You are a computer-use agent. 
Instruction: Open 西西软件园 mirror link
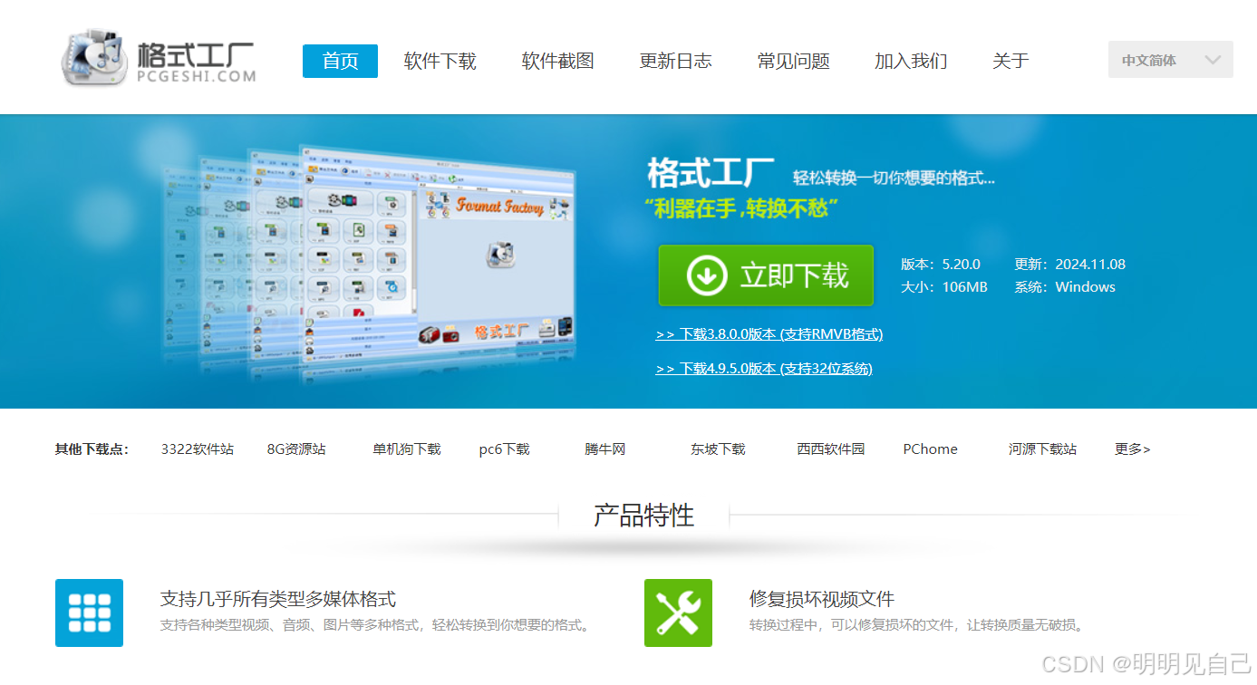(831, 449)
